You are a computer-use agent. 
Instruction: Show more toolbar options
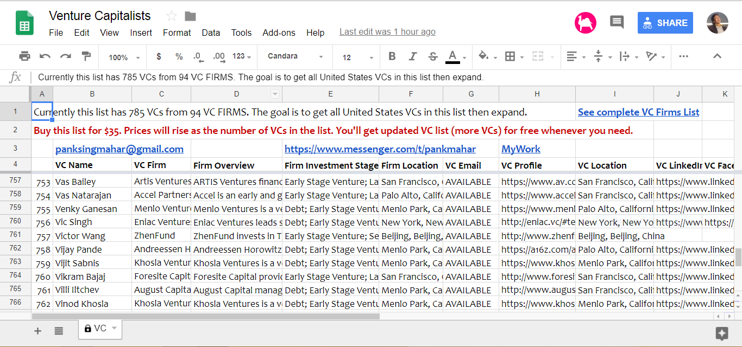coord(683,56)
